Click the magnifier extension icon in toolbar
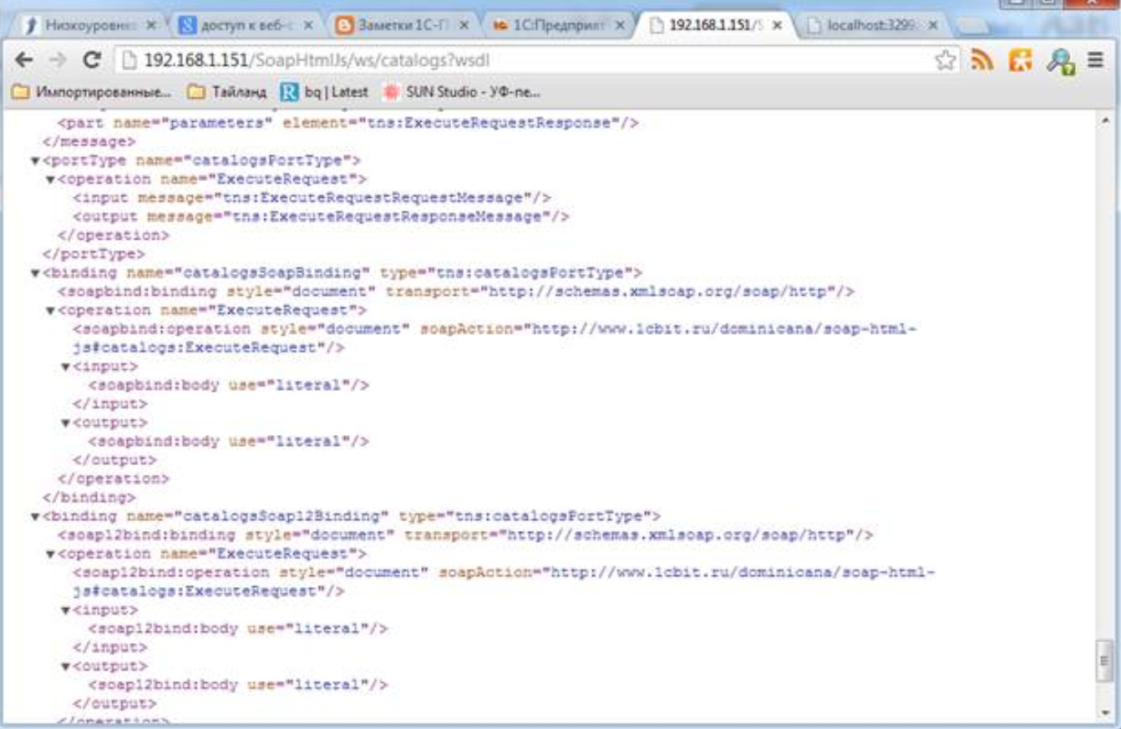Viewport: 1121px width, 729px height. pos(1060,61)
